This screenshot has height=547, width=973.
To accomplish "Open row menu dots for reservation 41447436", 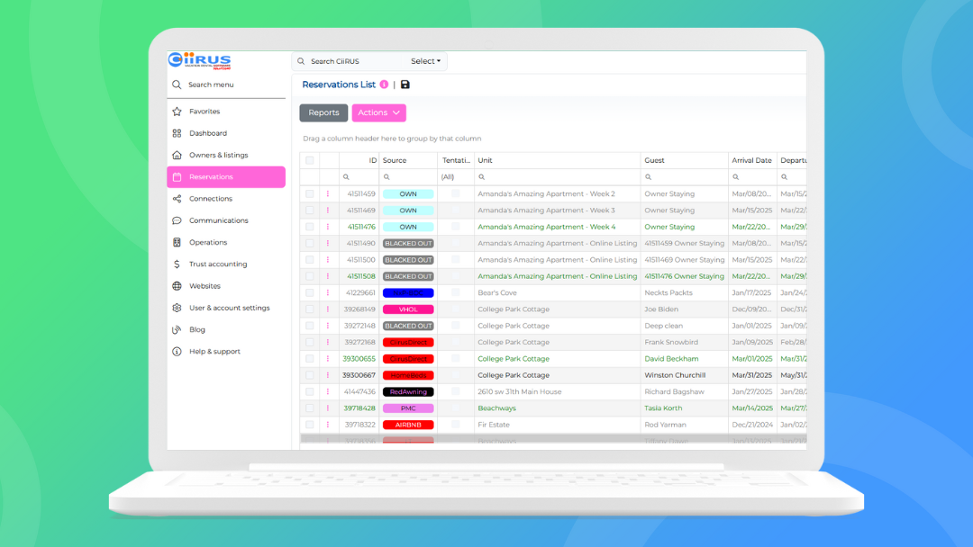I will tap(328, 391).
